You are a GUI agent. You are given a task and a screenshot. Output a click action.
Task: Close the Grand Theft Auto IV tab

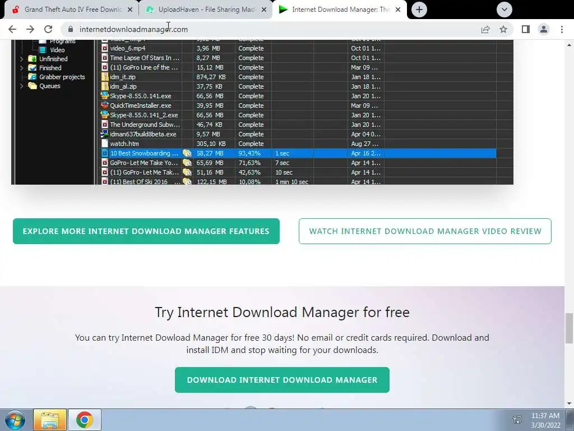click(130, 10)
